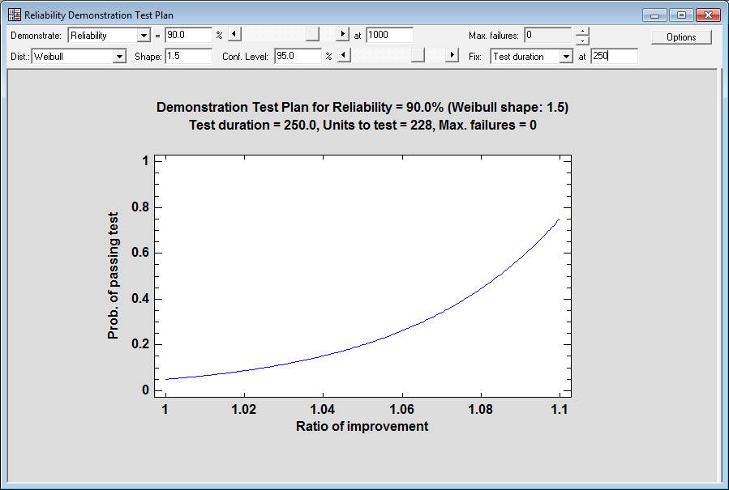Image resolution: width=729 pixels, height=490 pixels.
Task: Click the Conf. Level slider thumb
Action: tap(418, 56)
